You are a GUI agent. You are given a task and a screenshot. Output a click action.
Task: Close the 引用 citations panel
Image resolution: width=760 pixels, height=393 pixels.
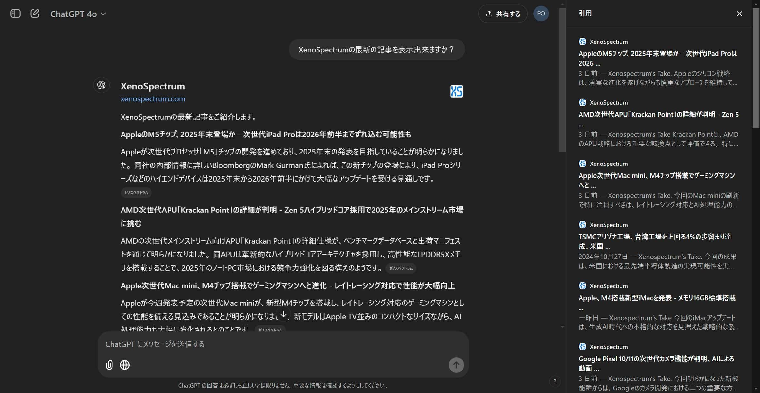point(739,14)
